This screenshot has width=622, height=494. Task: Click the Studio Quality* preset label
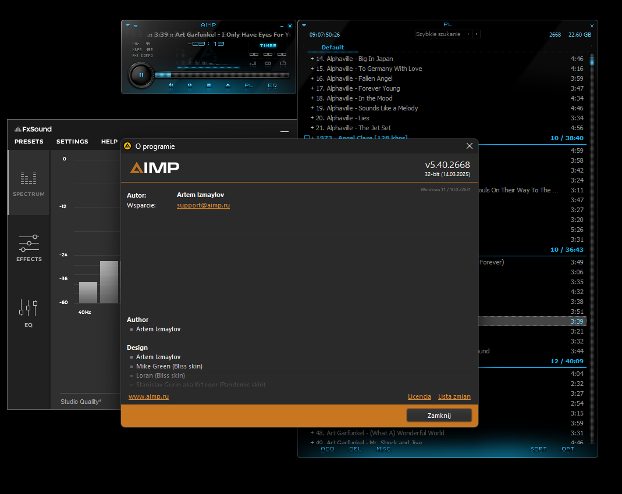coord(81,402)
